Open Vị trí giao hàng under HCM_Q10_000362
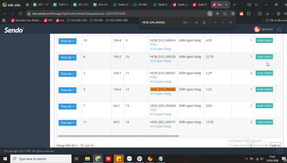 (161, 94)
